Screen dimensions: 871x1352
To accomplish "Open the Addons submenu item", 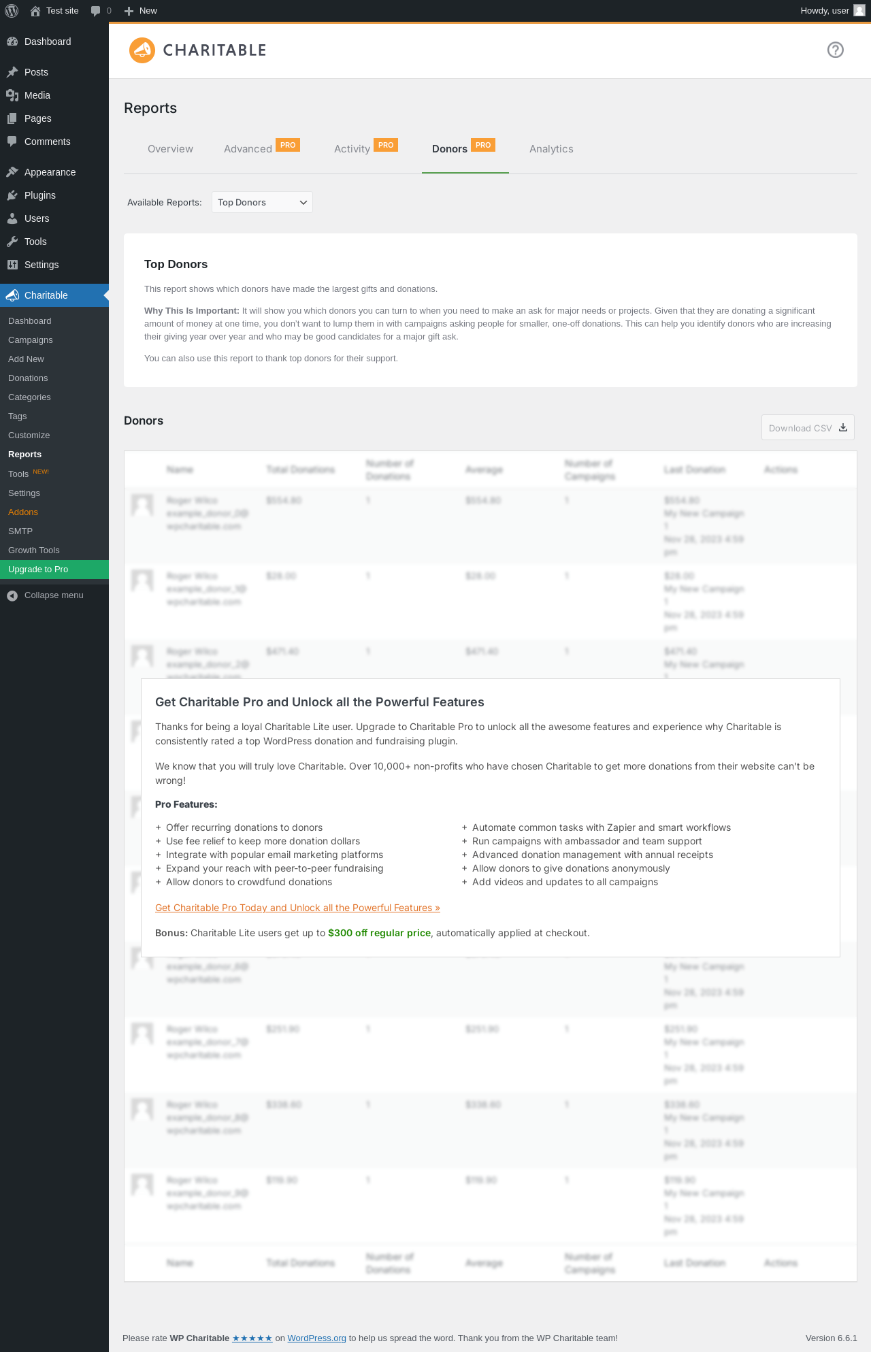I will [54, 512].
